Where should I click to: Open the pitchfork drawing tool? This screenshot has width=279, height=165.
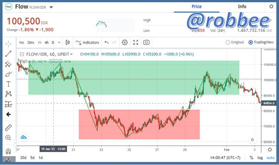8,64
